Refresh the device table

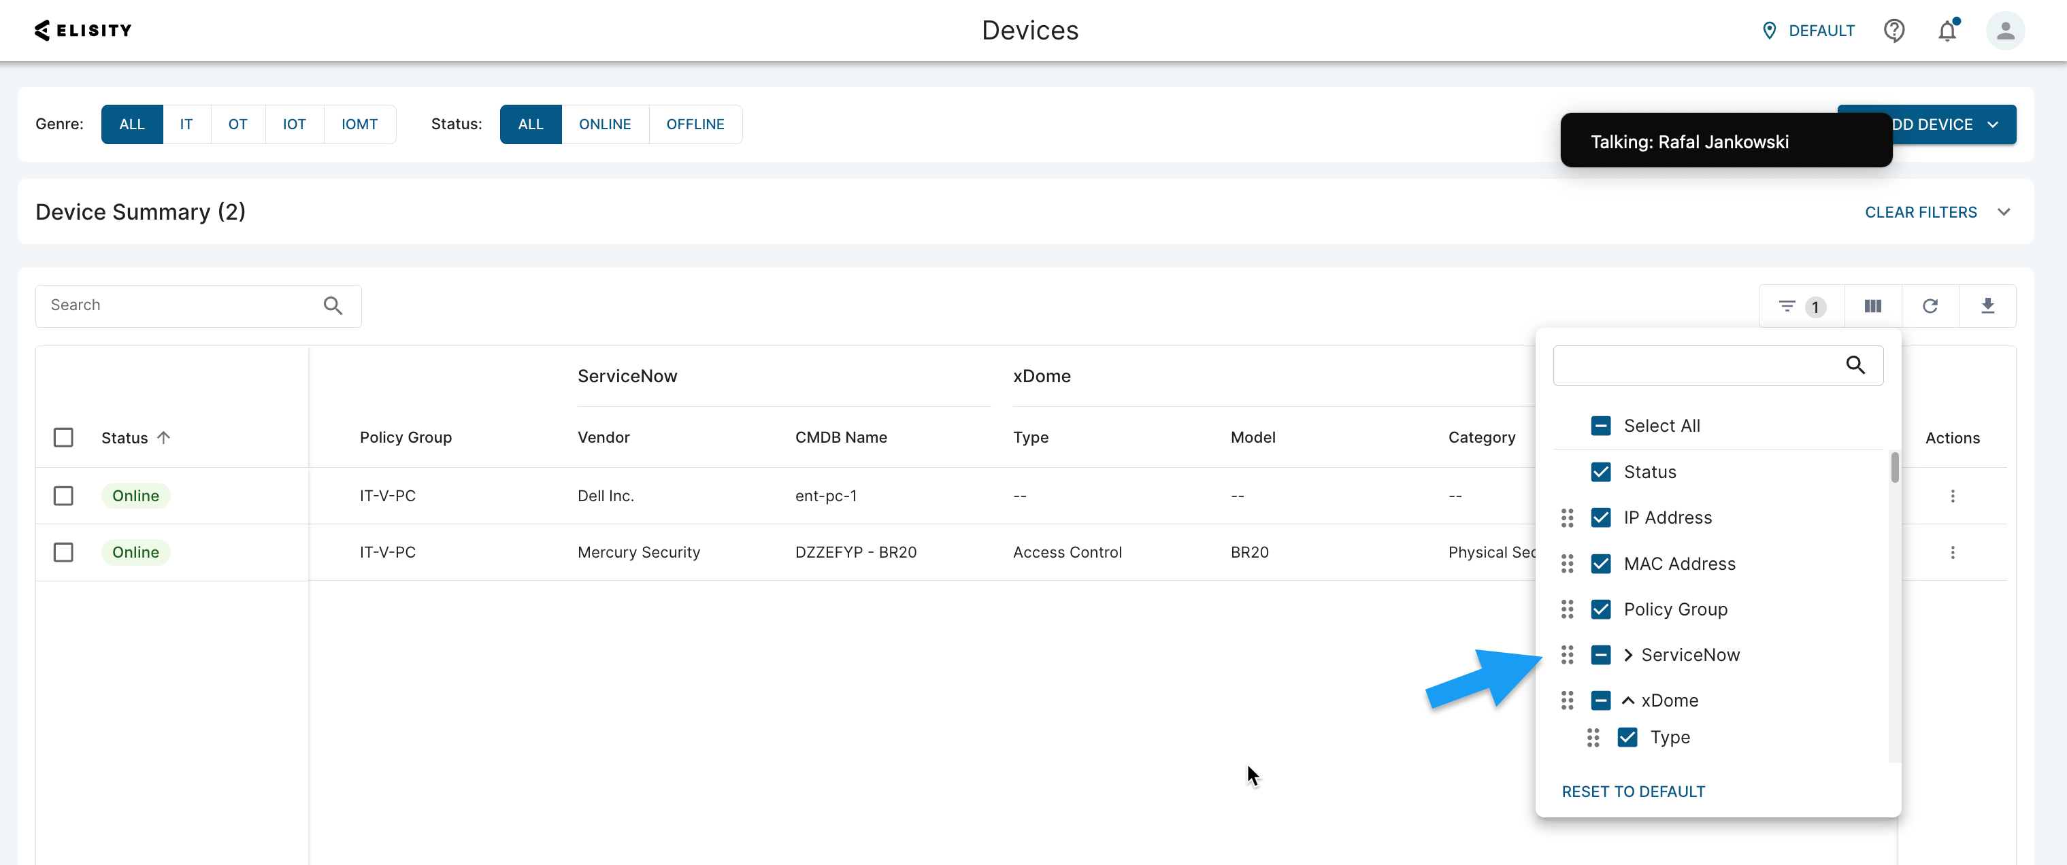coord(1931,305)
